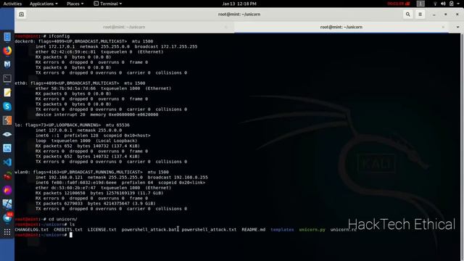Open the tab list dropdown arrow
Viewport: 464px width, 261px height.
pos(457,27)
